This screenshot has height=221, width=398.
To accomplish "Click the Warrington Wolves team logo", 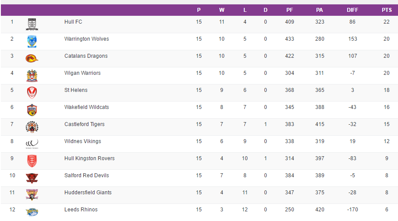I will pos(32,41).
